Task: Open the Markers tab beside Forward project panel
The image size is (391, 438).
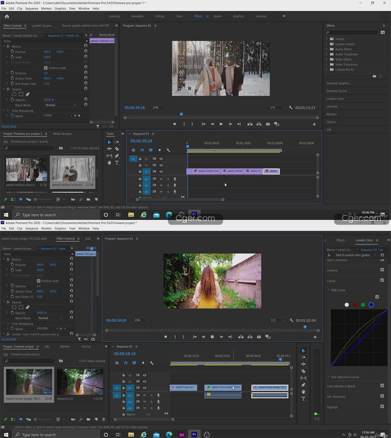Action: coord(65,346)
